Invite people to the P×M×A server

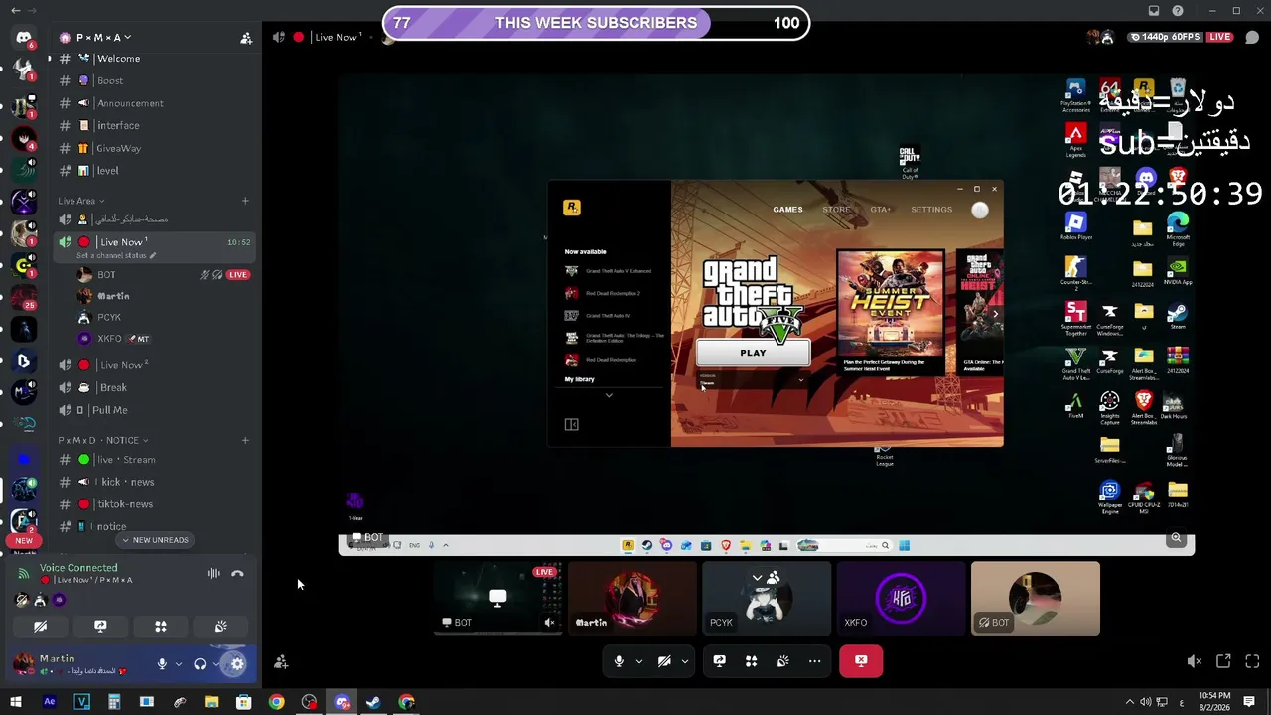(246, 38)
